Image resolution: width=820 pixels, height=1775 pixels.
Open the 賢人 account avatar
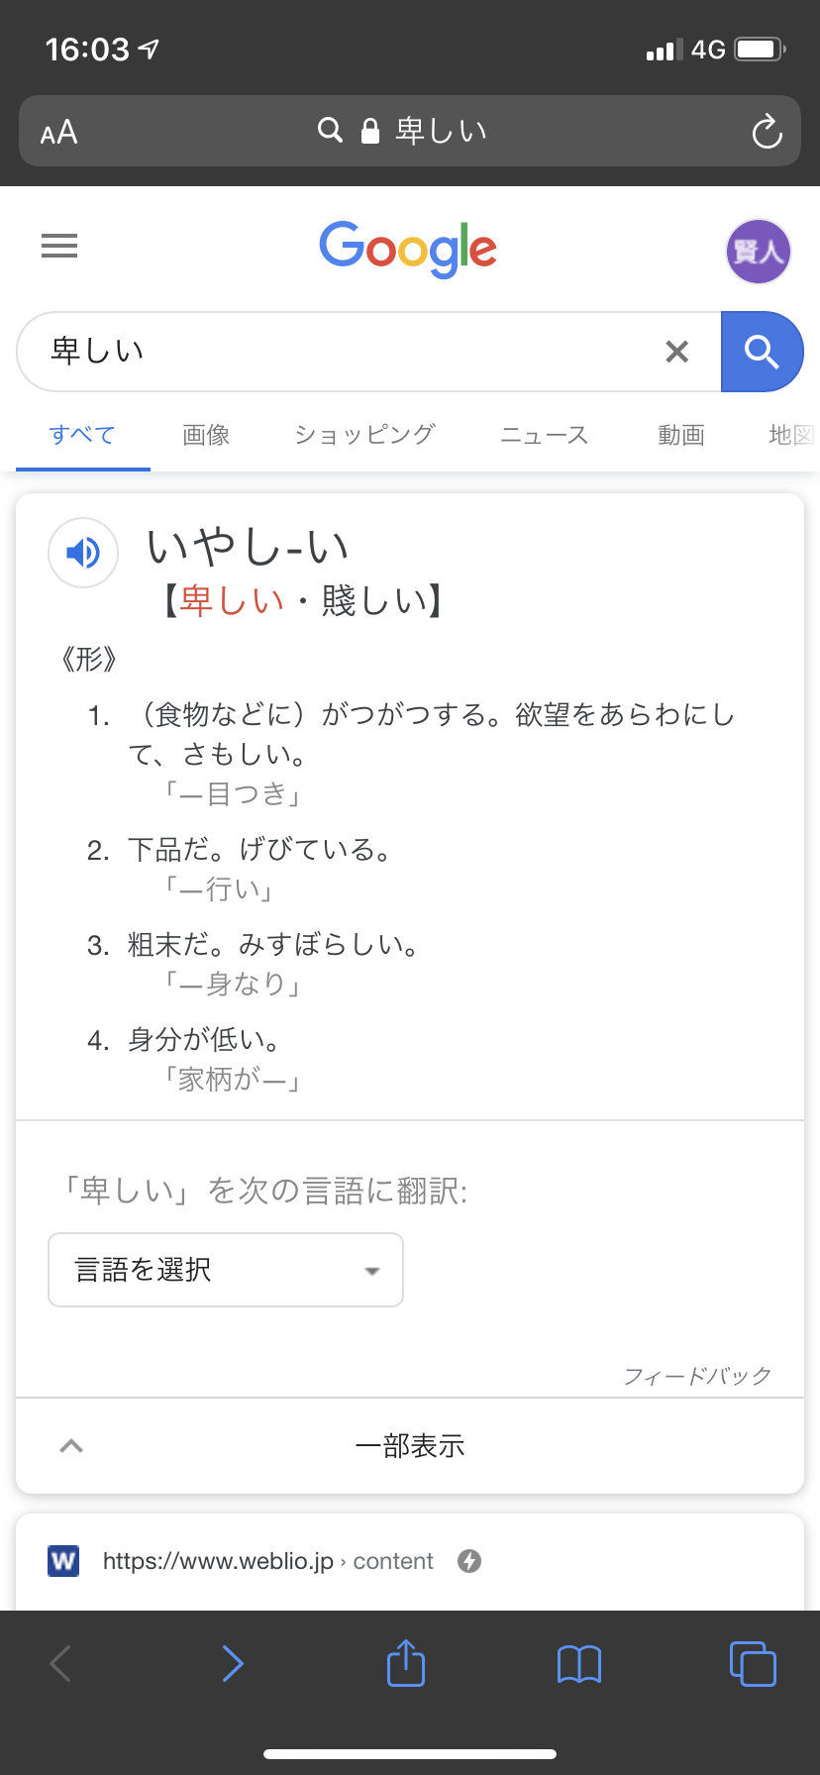point(759,252)
